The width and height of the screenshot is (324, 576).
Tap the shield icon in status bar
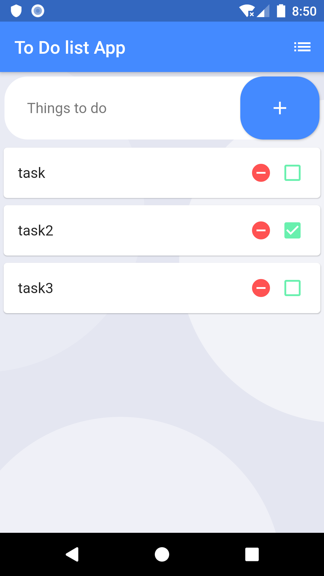pos(16,11)
